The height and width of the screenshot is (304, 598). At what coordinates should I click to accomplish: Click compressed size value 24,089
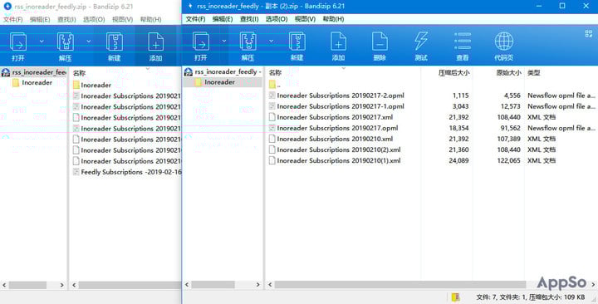point(458,160)
